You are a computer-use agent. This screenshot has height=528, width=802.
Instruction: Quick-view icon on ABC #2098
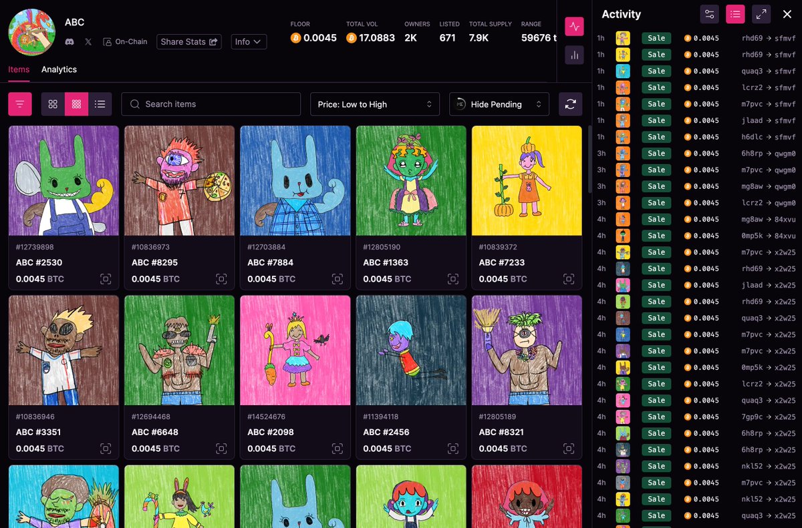click(x=337, y=449)
